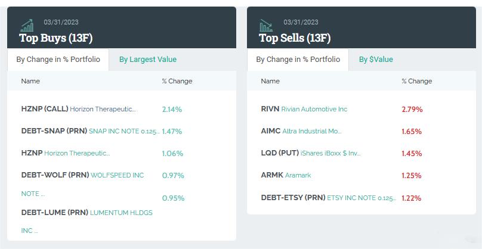Open DEBT-ETSY (PRN) ETSY INC NOTE link
This screenshot has height=249, width=482.
(x=328, y=198)
